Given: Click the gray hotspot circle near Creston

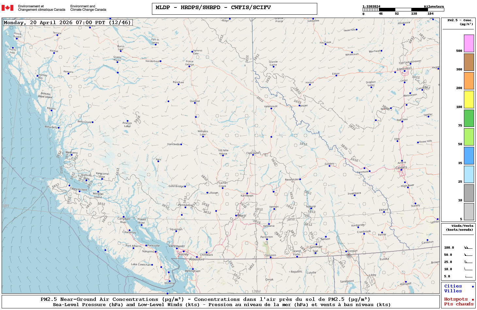Looking at the screenshot, I should (349, 255).
